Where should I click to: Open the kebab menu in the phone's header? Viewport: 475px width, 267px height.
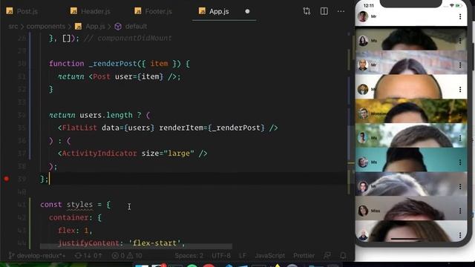pyautogui.click(x=460, y=16)
